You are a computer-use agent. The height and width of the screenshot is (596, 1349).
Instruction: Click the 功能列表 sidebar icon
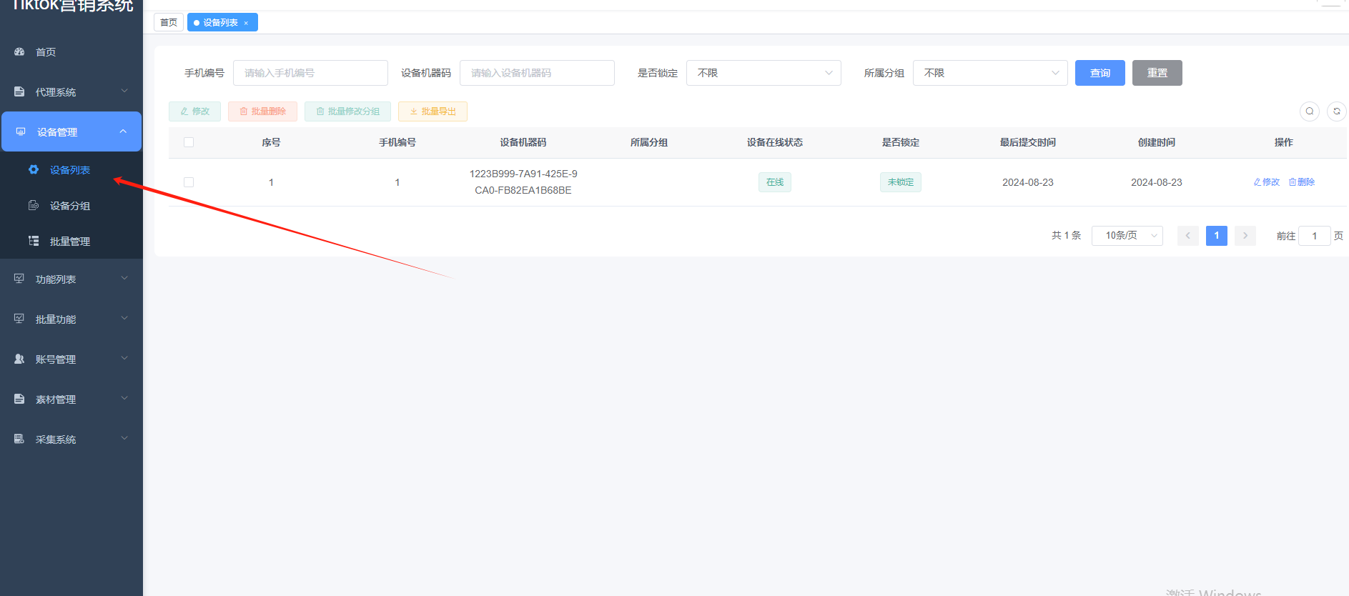(x=19, y=279)
